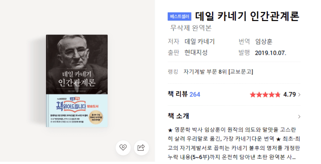Open the 책 리뷰 264 link
Viewport: 321px width, 164px height.
click(x=184, y=94)
